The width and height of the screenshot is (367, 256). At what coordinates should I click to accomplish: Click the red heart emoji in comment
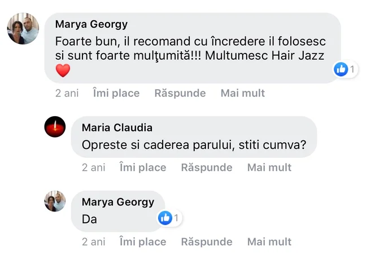point(63,70)
